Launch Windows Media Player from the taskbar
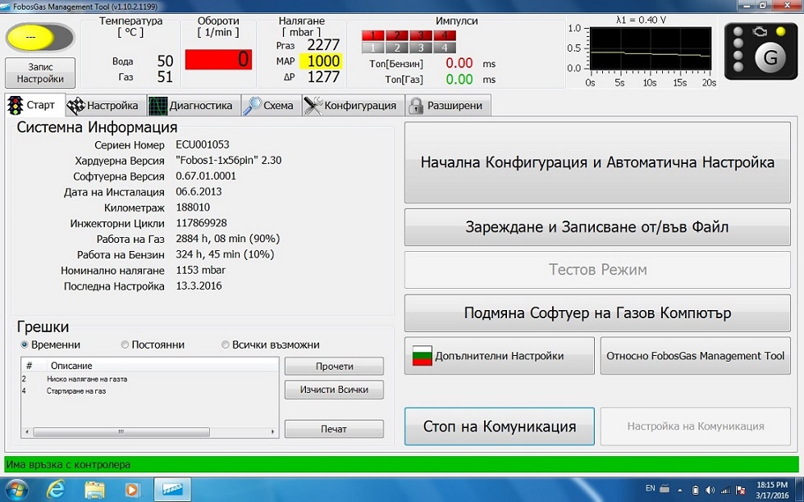The width and height of the screenshot is (804, 502). point(131,489)
